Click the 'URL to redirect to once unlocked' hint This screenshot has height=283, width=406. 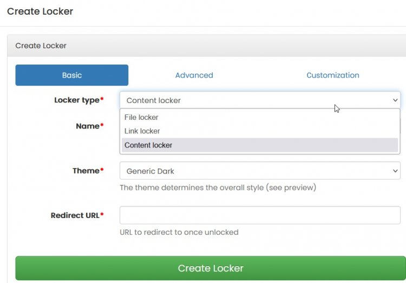[x=179, y=232]
